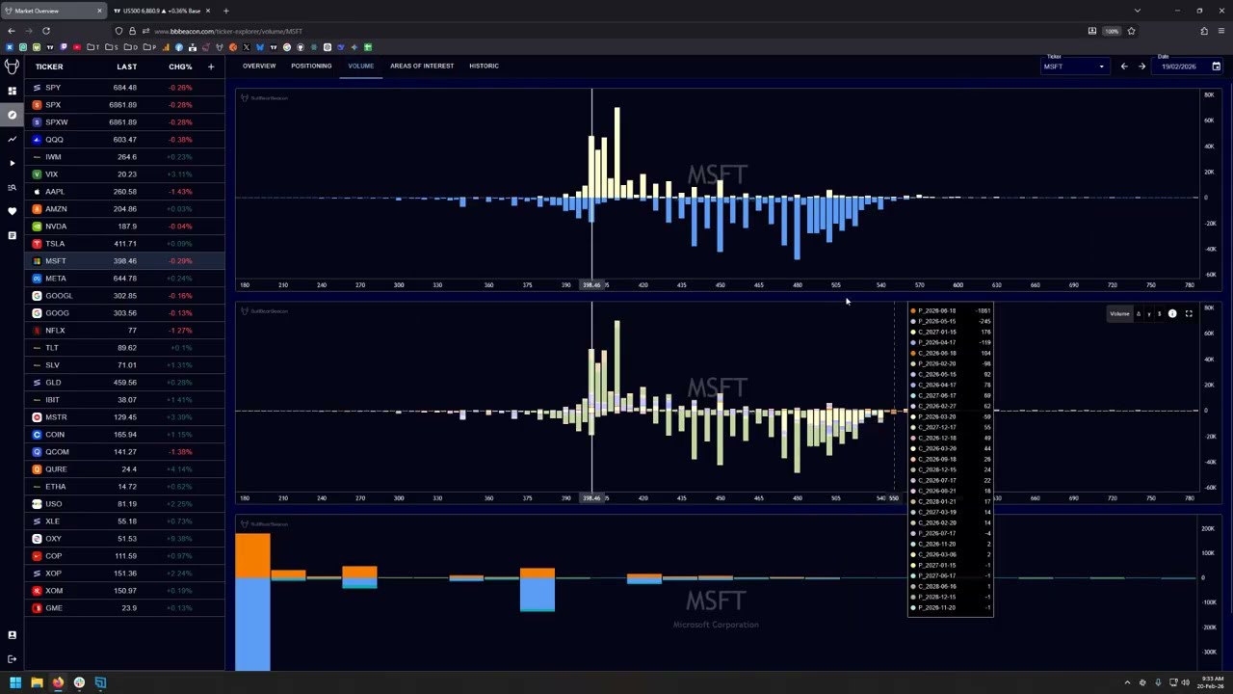The image size is (1233, 694).
Task: Go to next date with right arrow
Action: click(1141, 67)
